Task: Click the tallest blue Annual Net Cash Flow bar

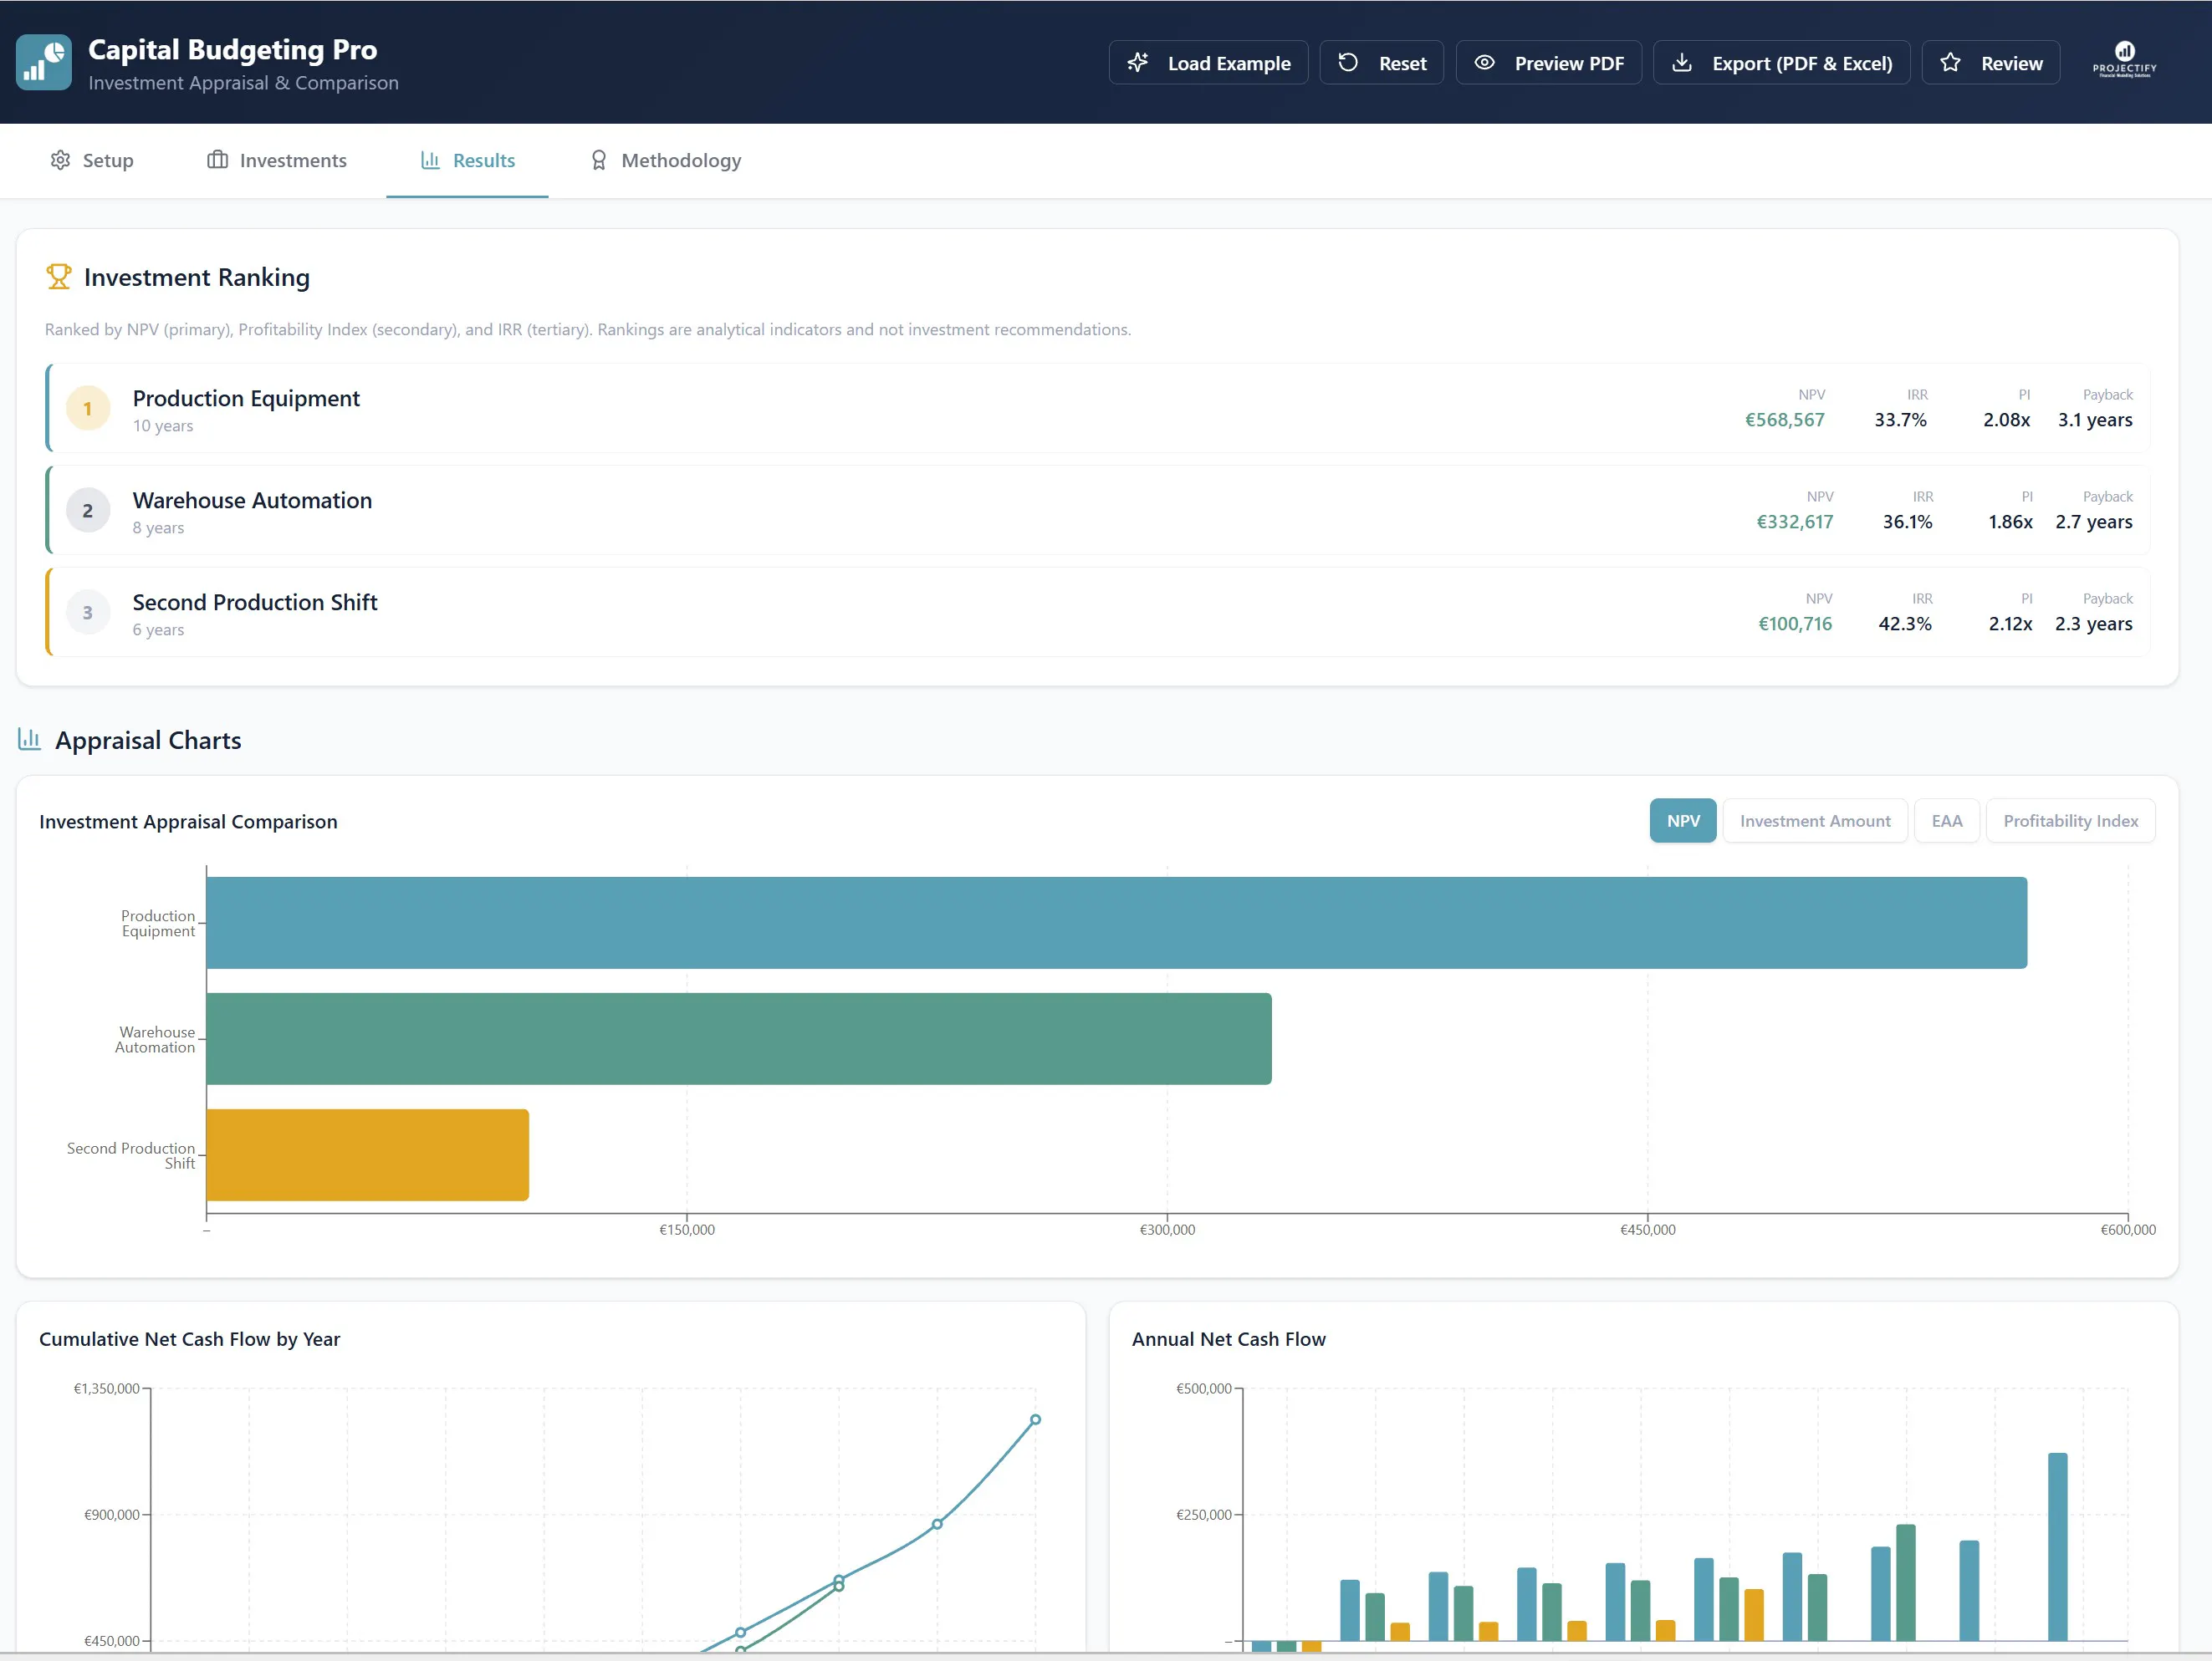Action: click(2057, 1546)
